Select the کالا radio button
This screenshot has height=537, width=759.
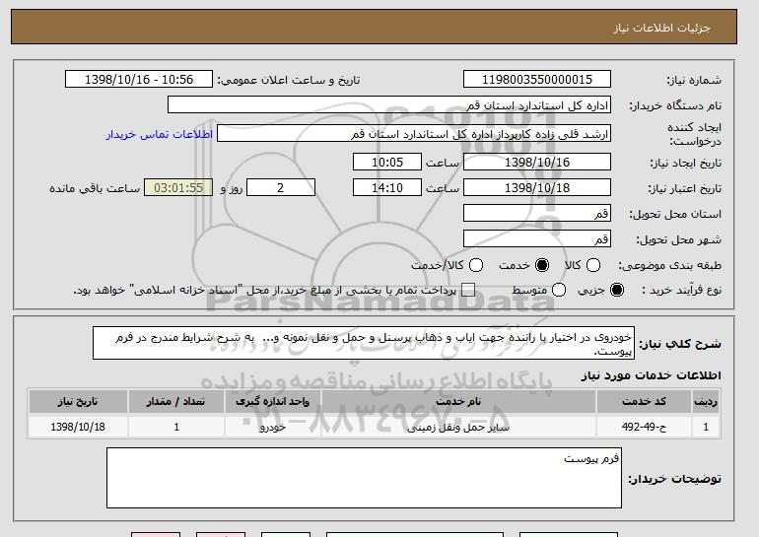pos(593,265)
